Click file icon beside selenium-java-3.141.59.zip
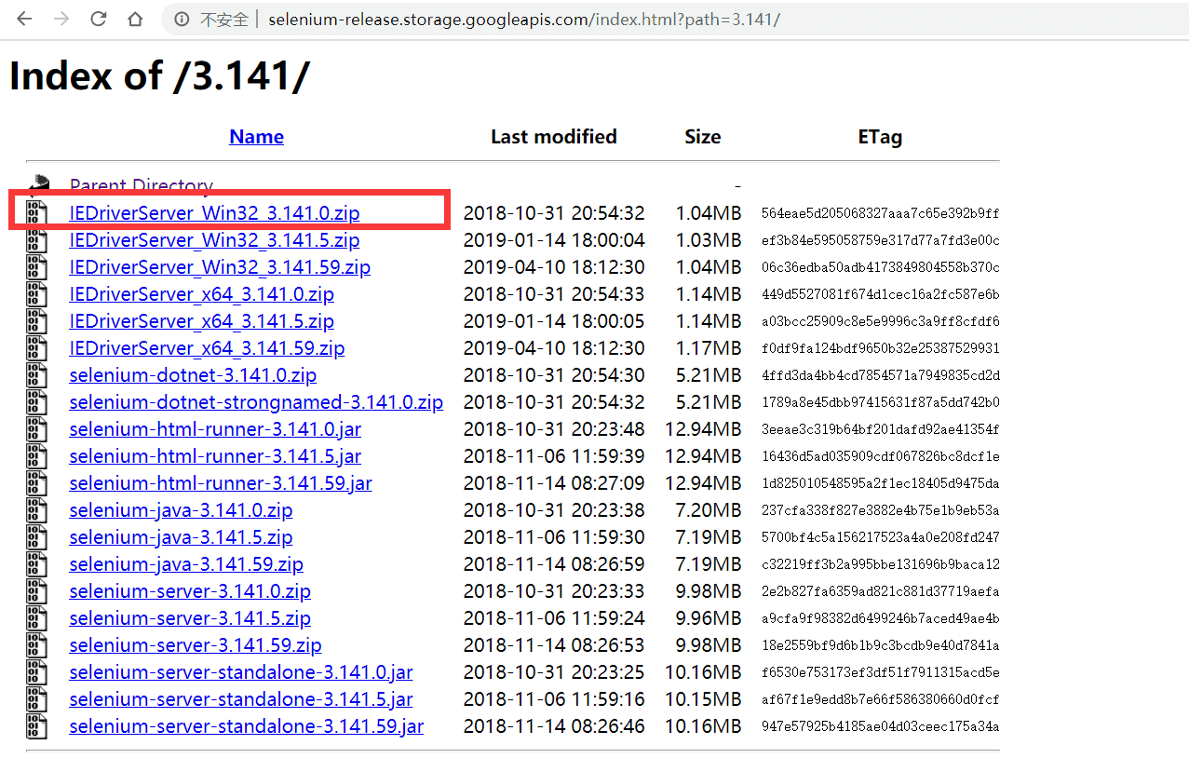This screenshot has width=1189, height=758. point(36,564)
